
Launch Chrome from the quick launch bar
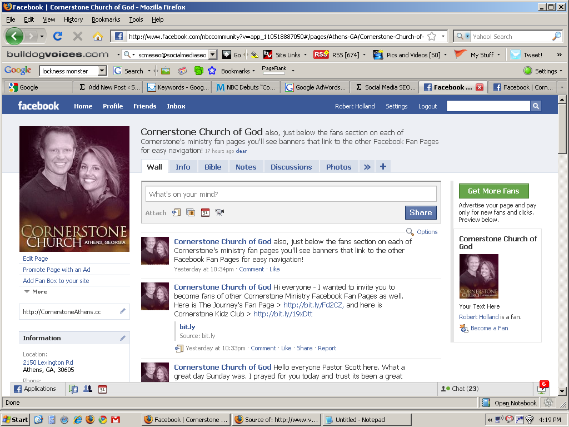(x=103, y=420)
